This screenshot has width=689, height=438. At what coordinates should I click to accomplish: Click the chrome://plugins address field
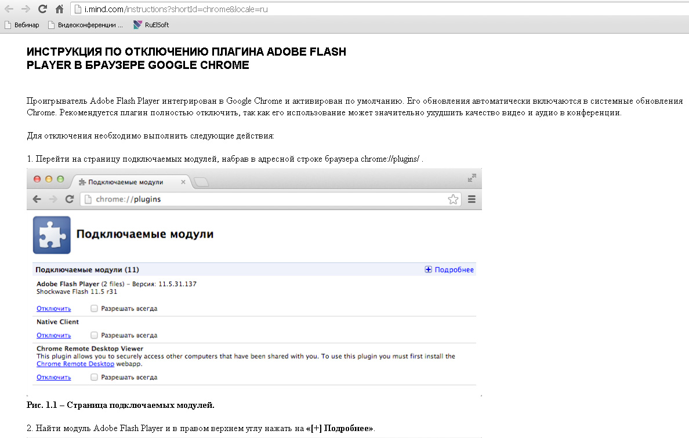[270, 199]
